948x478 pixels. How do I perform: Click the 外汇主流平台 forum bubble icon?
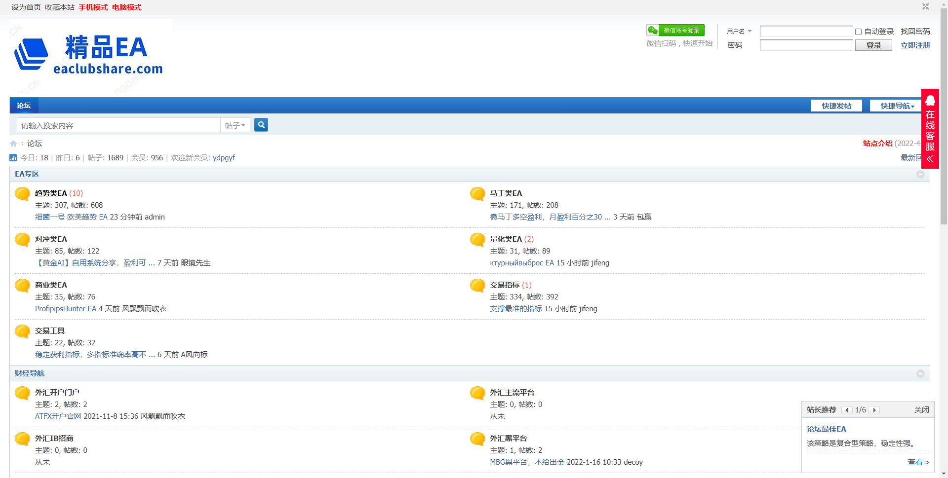coord(477,393)
